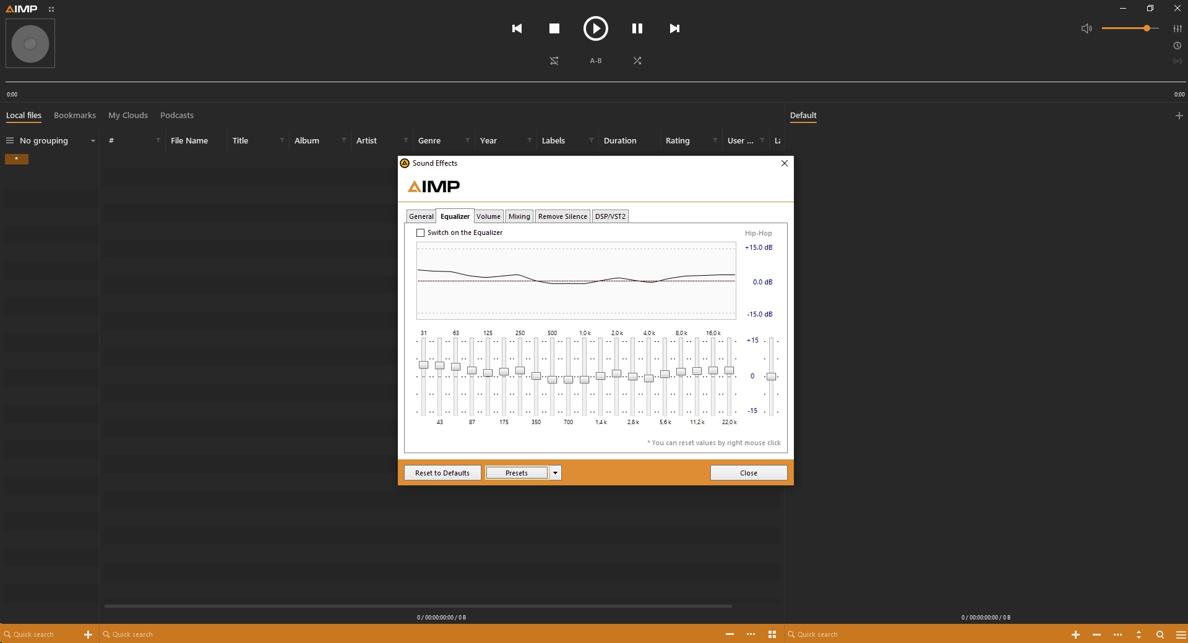Open the main menu via bottom-right hamburger icon
The width and height of the screenshot is (1188, 643).
[1181, 634]
